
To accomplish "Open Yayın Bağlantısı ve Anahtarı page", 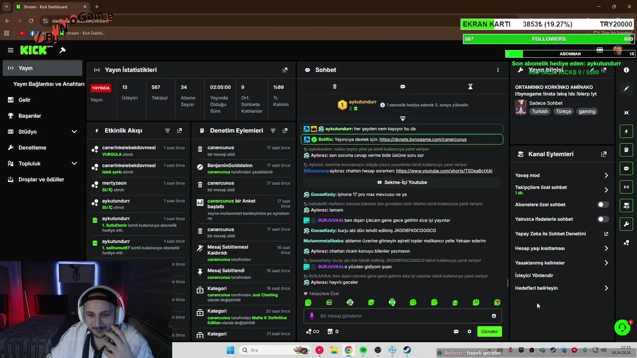I will 49,84.
